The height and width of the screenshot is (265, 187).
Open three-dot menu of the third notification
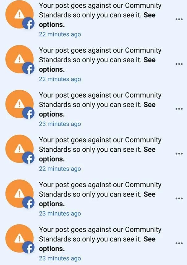(179, 109)
